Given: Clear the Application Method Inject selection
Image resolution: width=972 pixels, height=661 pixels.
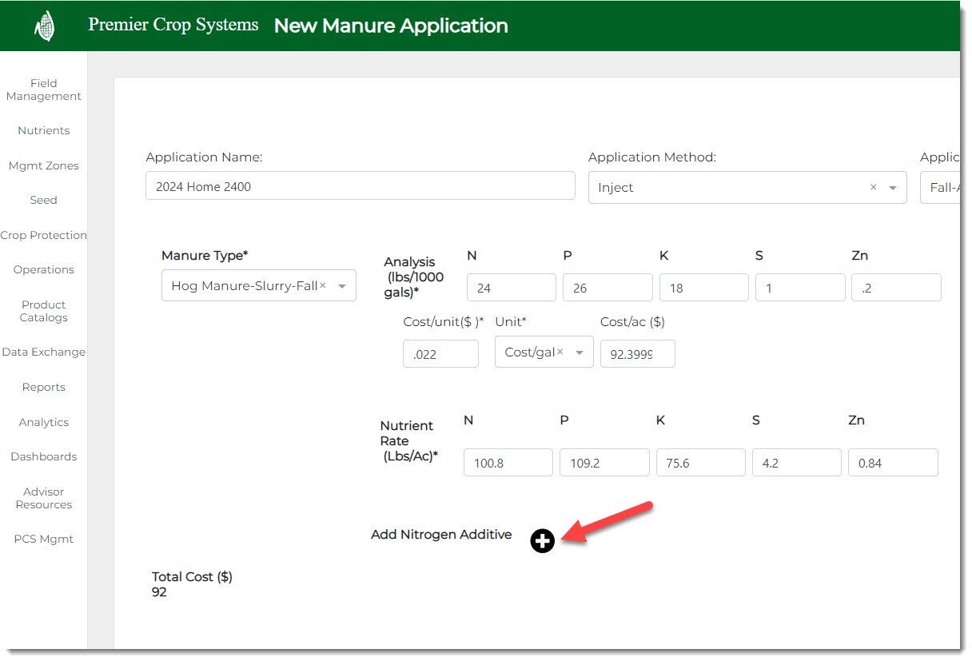Looking at the screenshot, I should pyautogui.click(x=873, y=187).
